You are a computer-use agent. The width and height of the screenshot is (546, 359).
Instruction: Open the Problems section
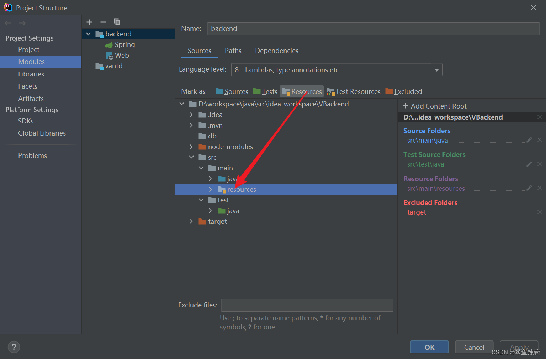point(32,155)
